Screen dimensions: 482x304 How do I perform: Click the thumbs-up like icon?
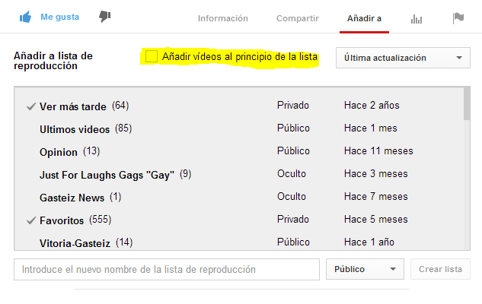25,17
